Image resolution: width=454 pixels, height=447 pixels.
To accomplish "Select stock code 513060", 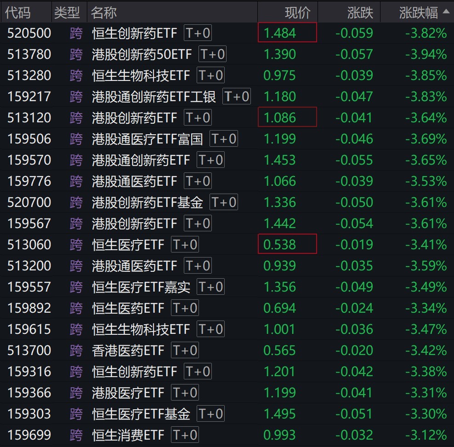I will pos(29,245).
